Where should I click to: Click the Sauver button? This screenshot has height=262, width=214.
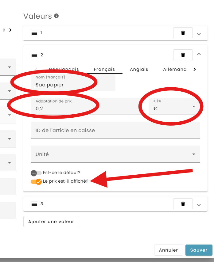199,250
